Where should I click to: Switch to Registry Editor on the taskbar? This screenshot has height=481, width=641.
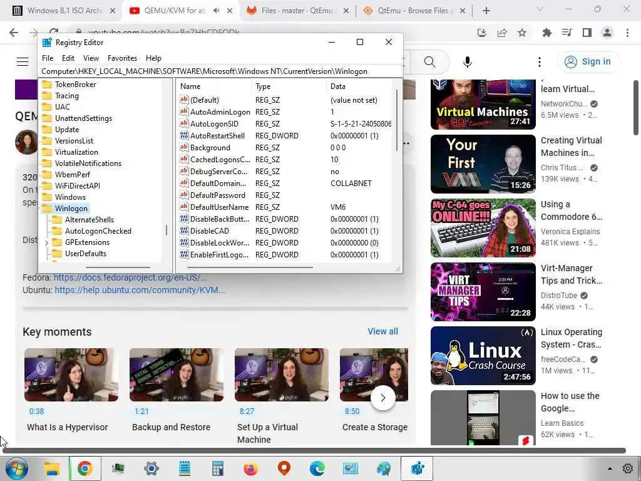[417, 468]
